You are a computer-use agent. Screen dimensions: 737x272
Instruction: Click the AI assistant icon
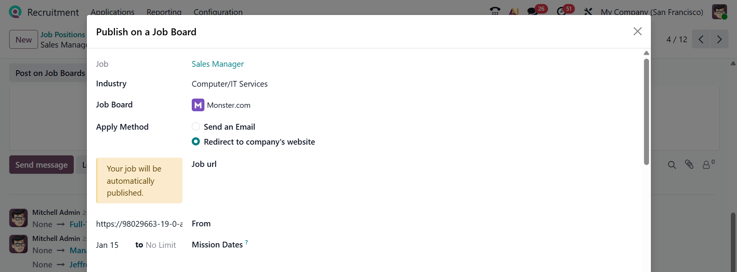(x=514, y=12)
